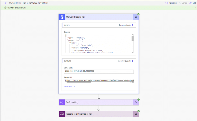Click the Schema vertical scrollbar thumb
Screen dimensions: 197x121
(x=133, y=38)
